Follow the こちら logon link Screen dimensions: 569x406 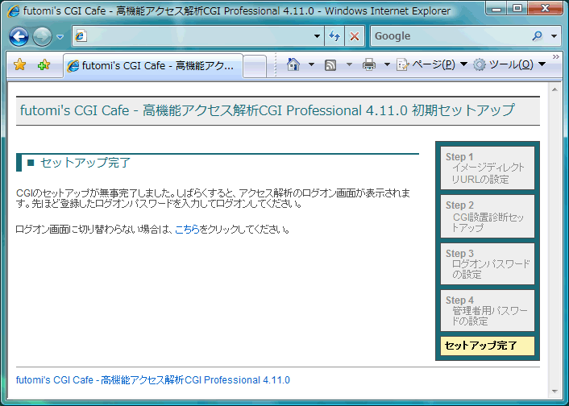pos(187,230)
